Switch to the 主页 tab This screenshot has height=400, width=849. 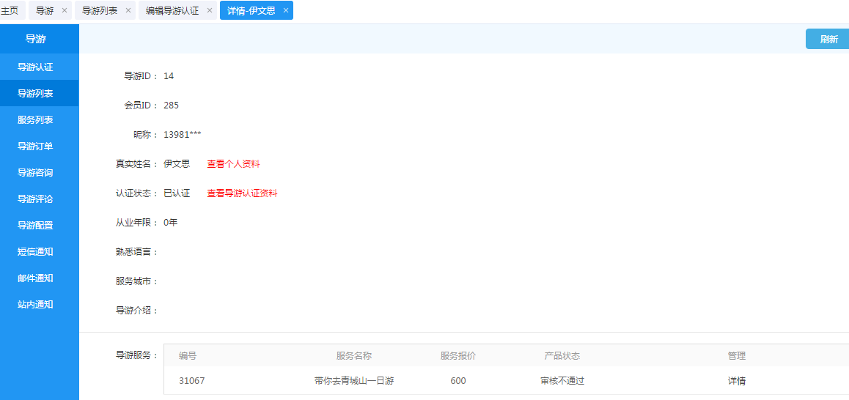click(10, 10)
